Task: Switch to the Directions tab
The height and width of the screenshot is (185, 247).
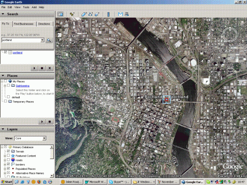Action: 44,24
